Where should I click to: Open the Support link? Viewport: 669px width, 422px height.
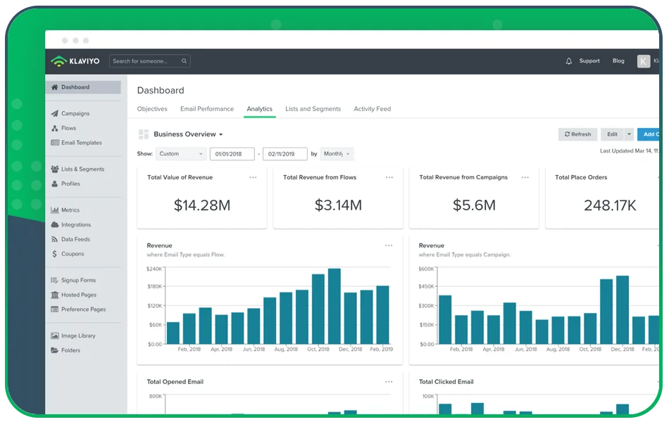coord(589,61)
